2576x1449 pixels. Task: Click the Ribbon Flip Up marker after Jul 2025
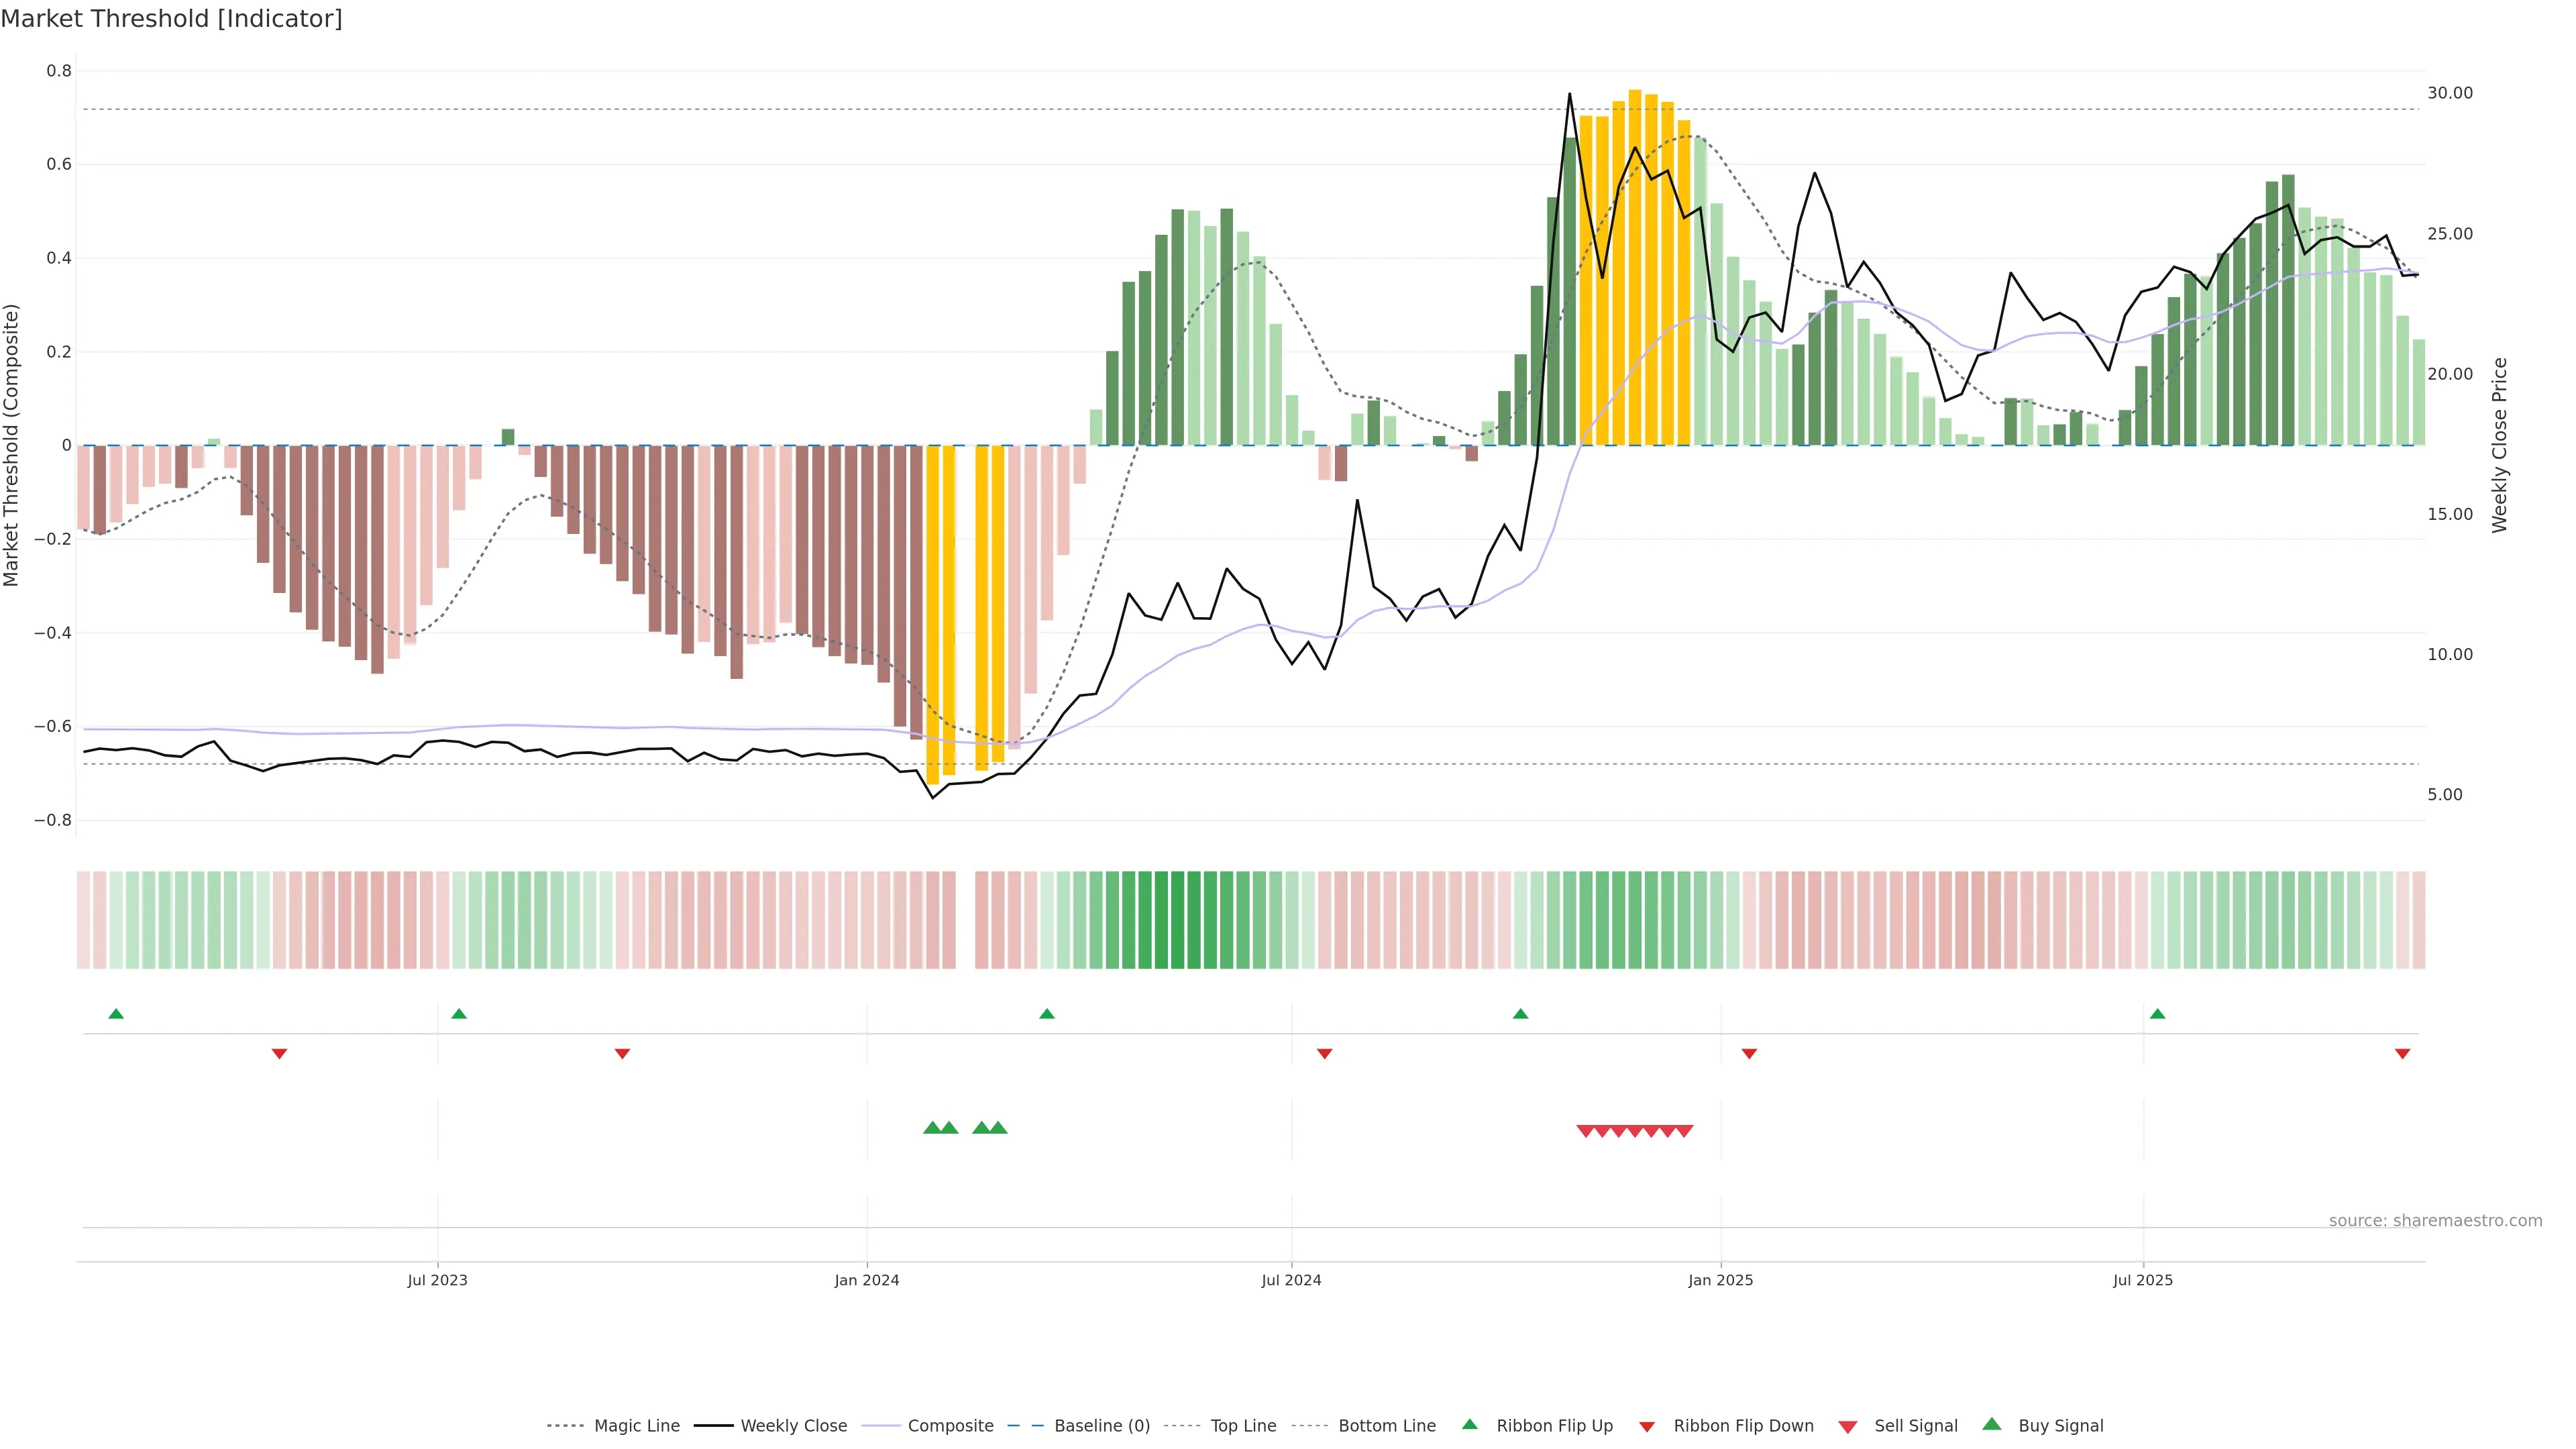pyautogui.click(x=2157, y=1014)
